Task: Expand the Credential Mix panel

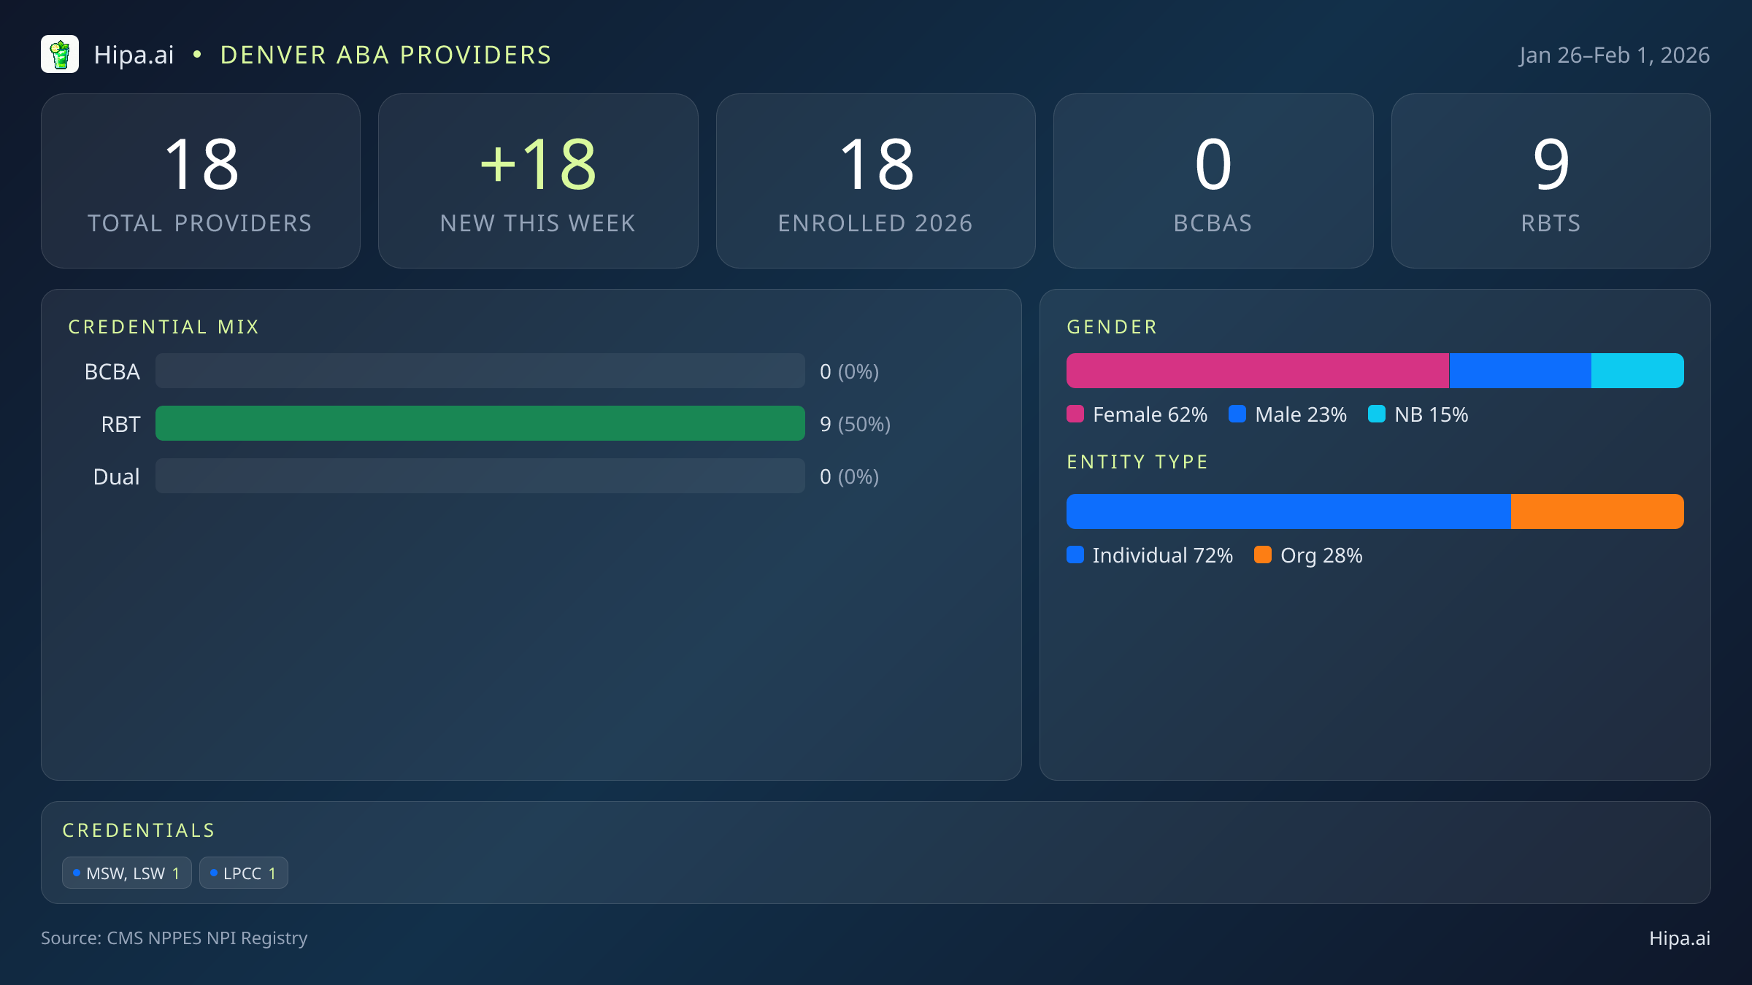Action: click(x=164, y=327)
